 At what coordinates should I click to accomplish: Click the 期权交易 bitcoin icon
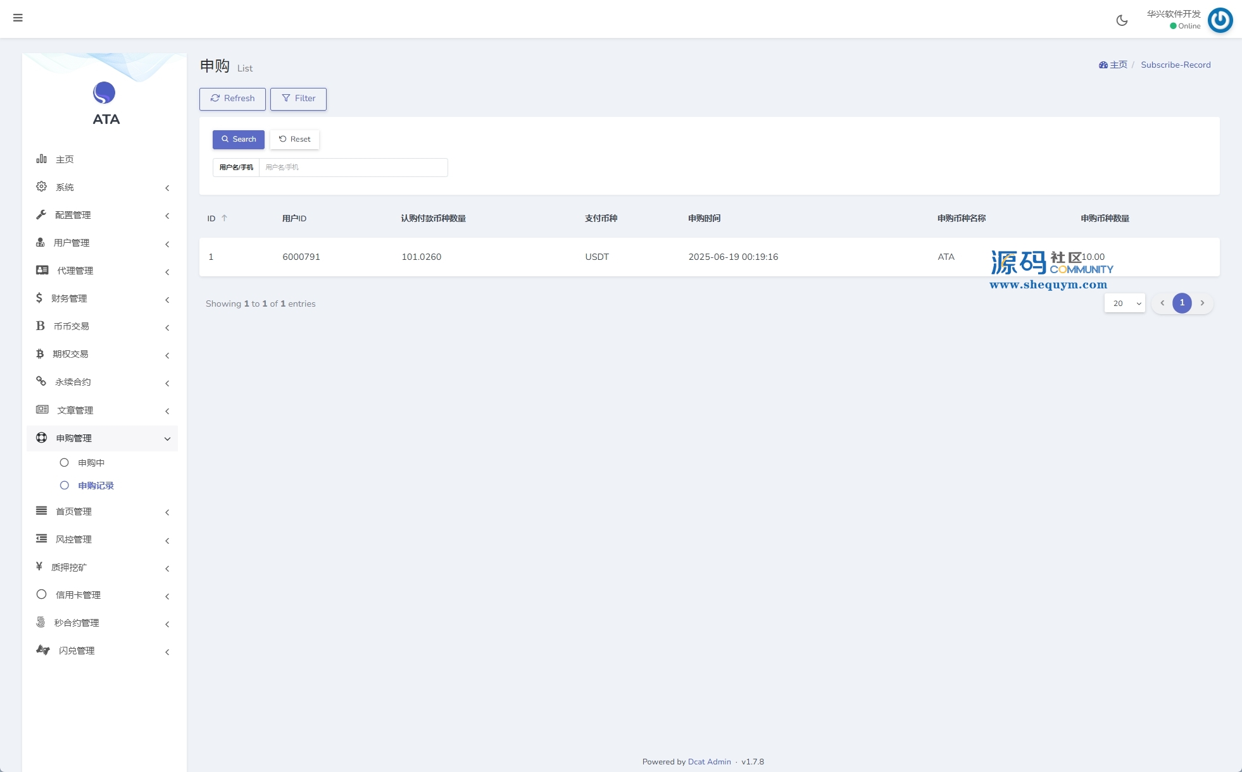(40, 353)
